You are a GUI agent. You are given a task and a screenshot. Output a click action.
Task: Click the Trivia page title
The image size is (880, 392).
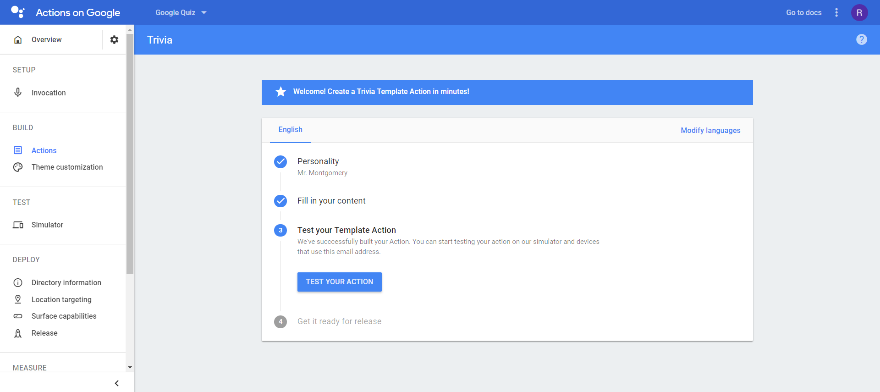[159, 40]
